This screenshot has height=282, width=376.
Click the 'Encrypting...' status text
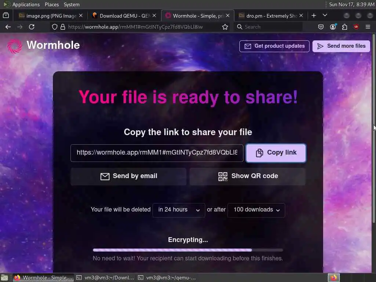pos(188,240)
